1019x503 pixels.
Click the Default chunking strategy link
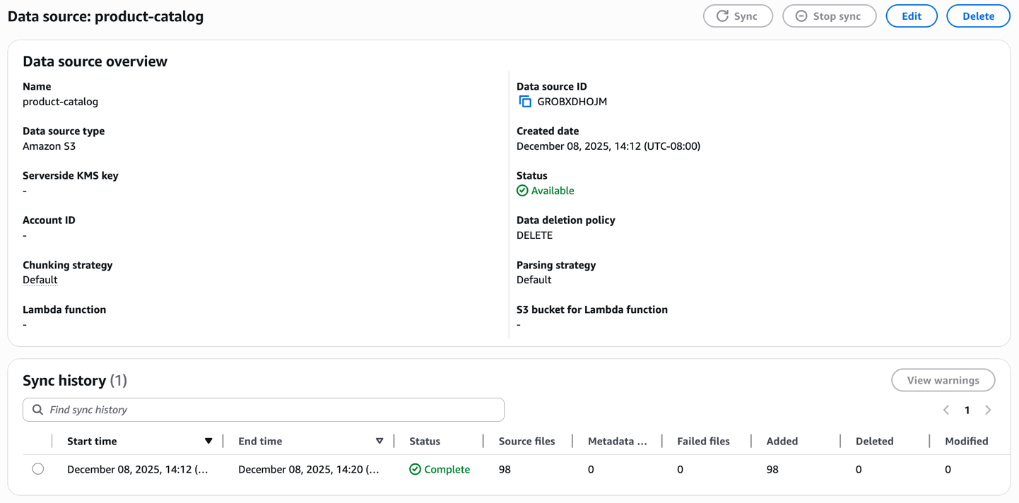click(40, 280)
